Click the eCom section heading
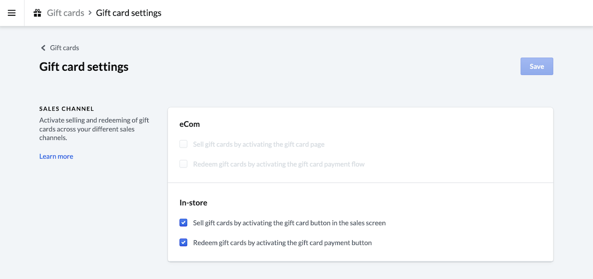This screenshot has height=279, width=593. (x=189, y=124)
